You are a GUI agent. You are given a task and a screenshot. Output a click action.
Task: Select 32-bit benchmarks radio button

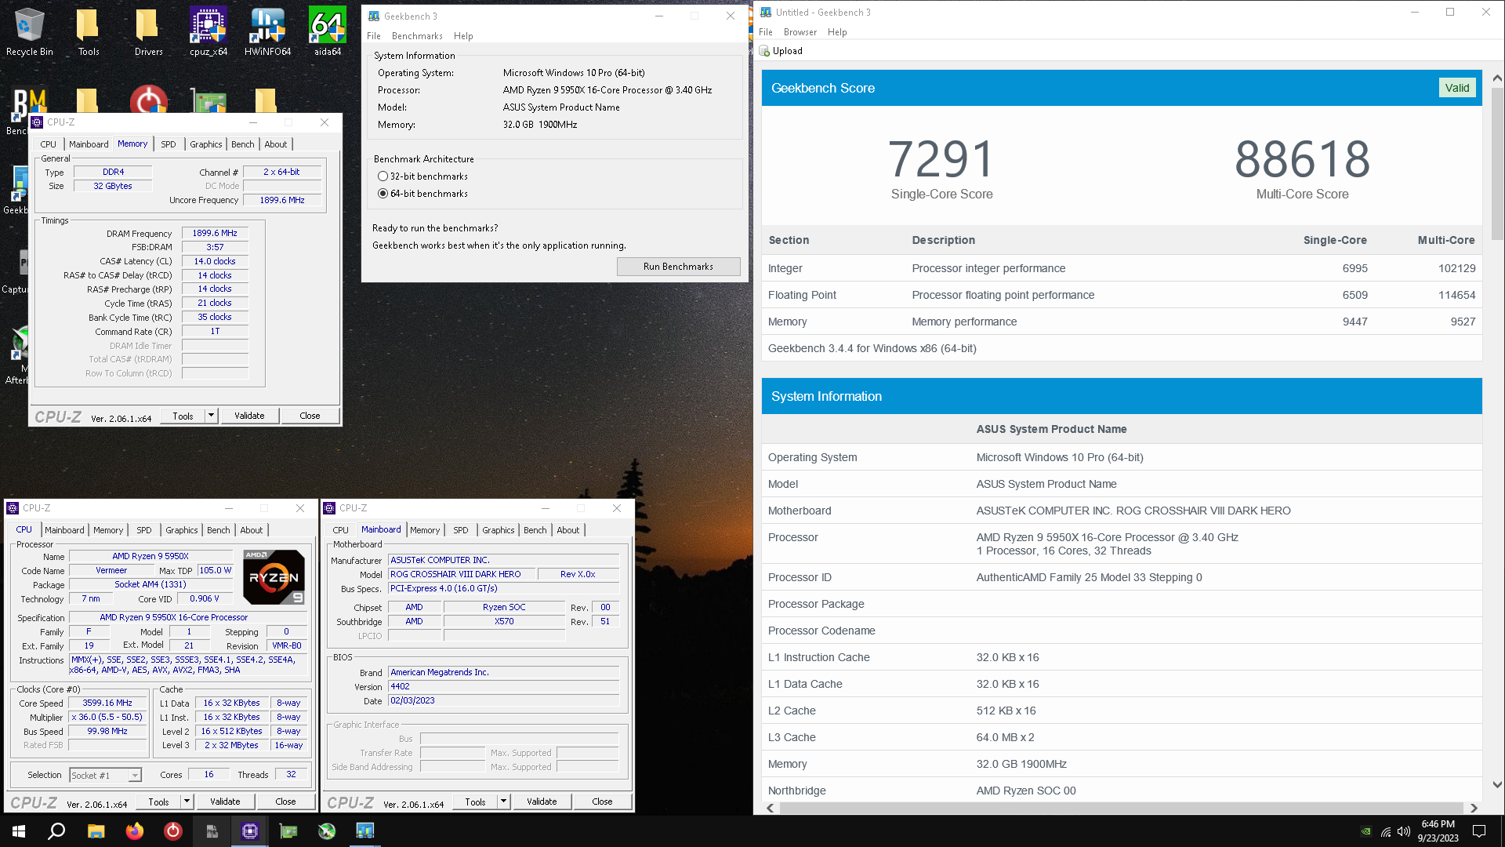(383, 176)
